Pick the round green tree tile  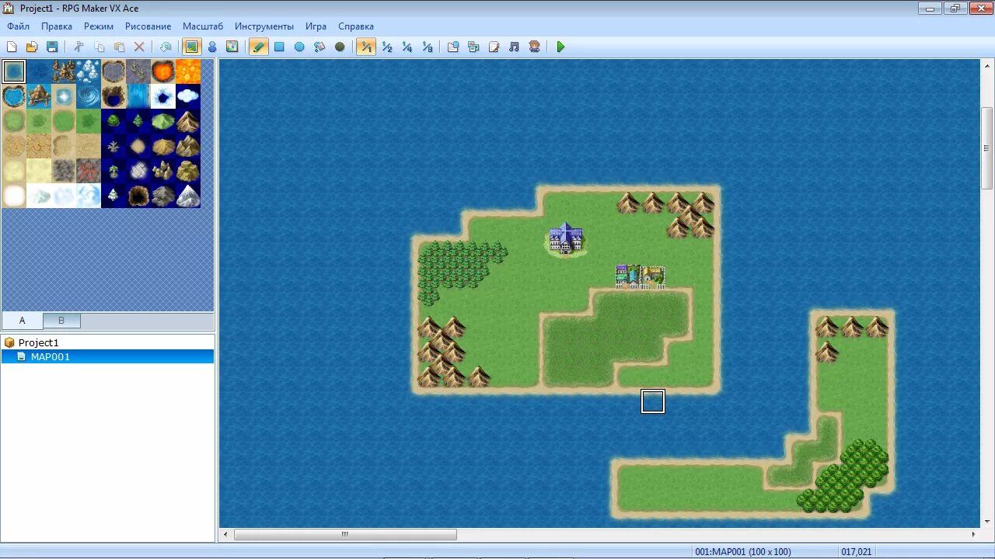click(113, 121)
